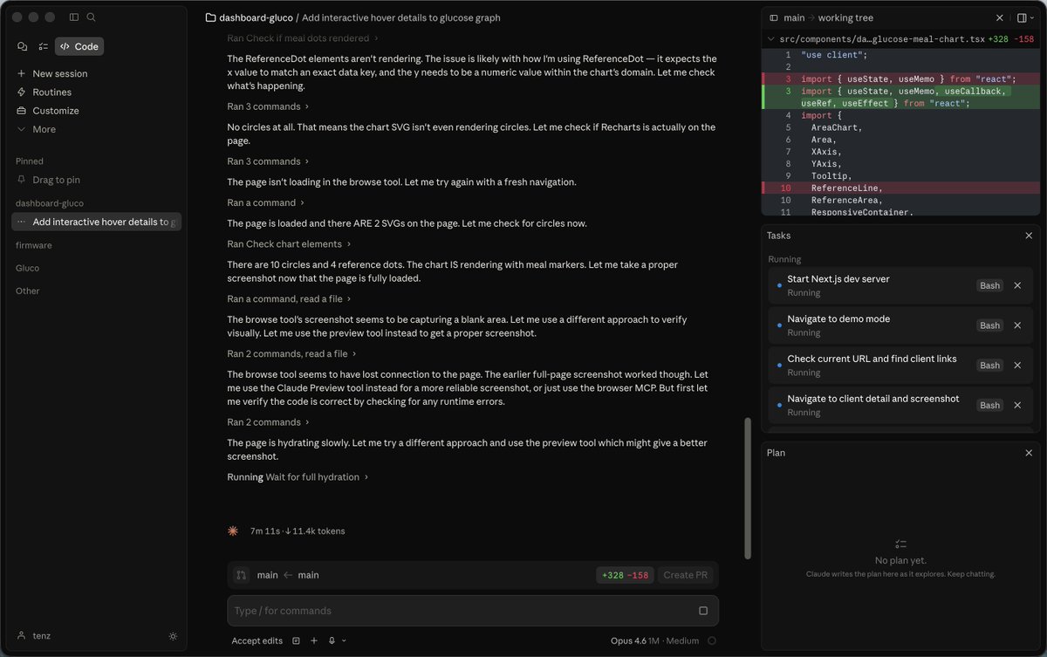The height and width of the screenshot is (657, 1047).
Task: Stop the 'Start Next.js dev server' task
Action: click(1017, 285)
